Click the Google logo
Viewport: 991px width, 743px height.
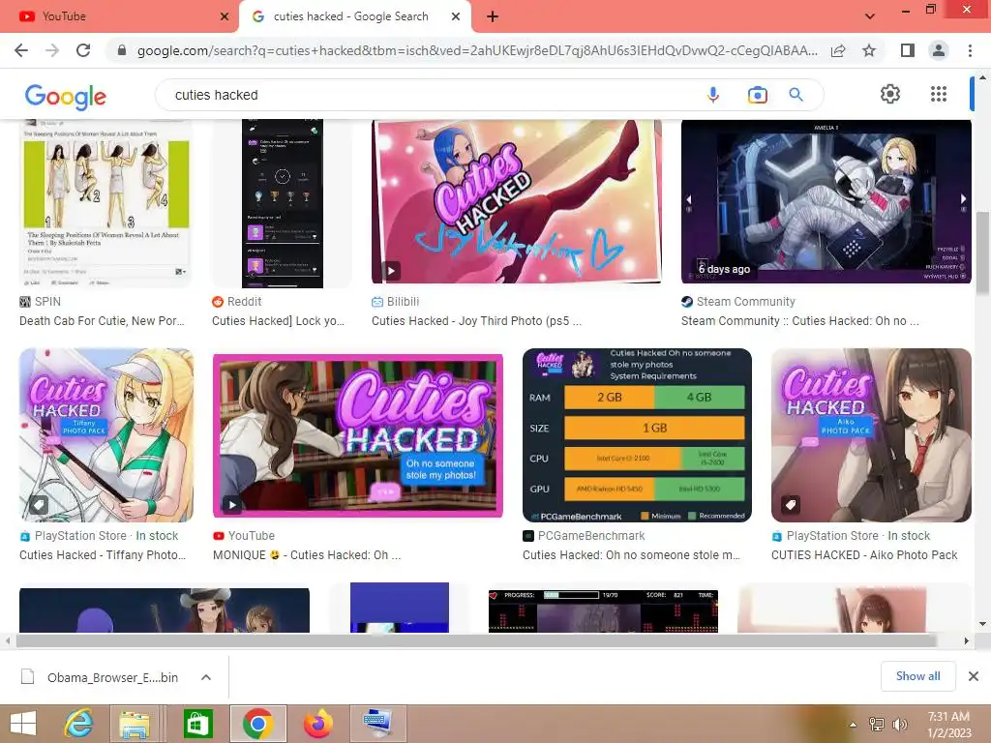click(66, 97)
